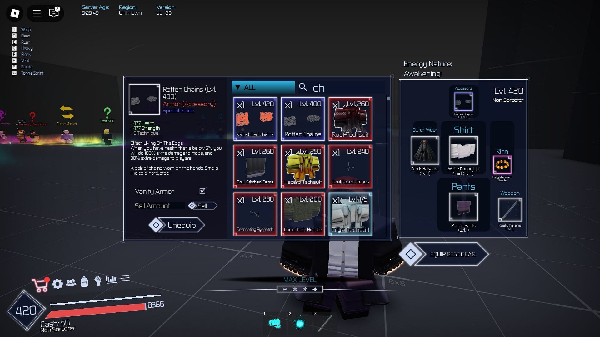
Task: Click the Sell button
Action: click(202, 206)
